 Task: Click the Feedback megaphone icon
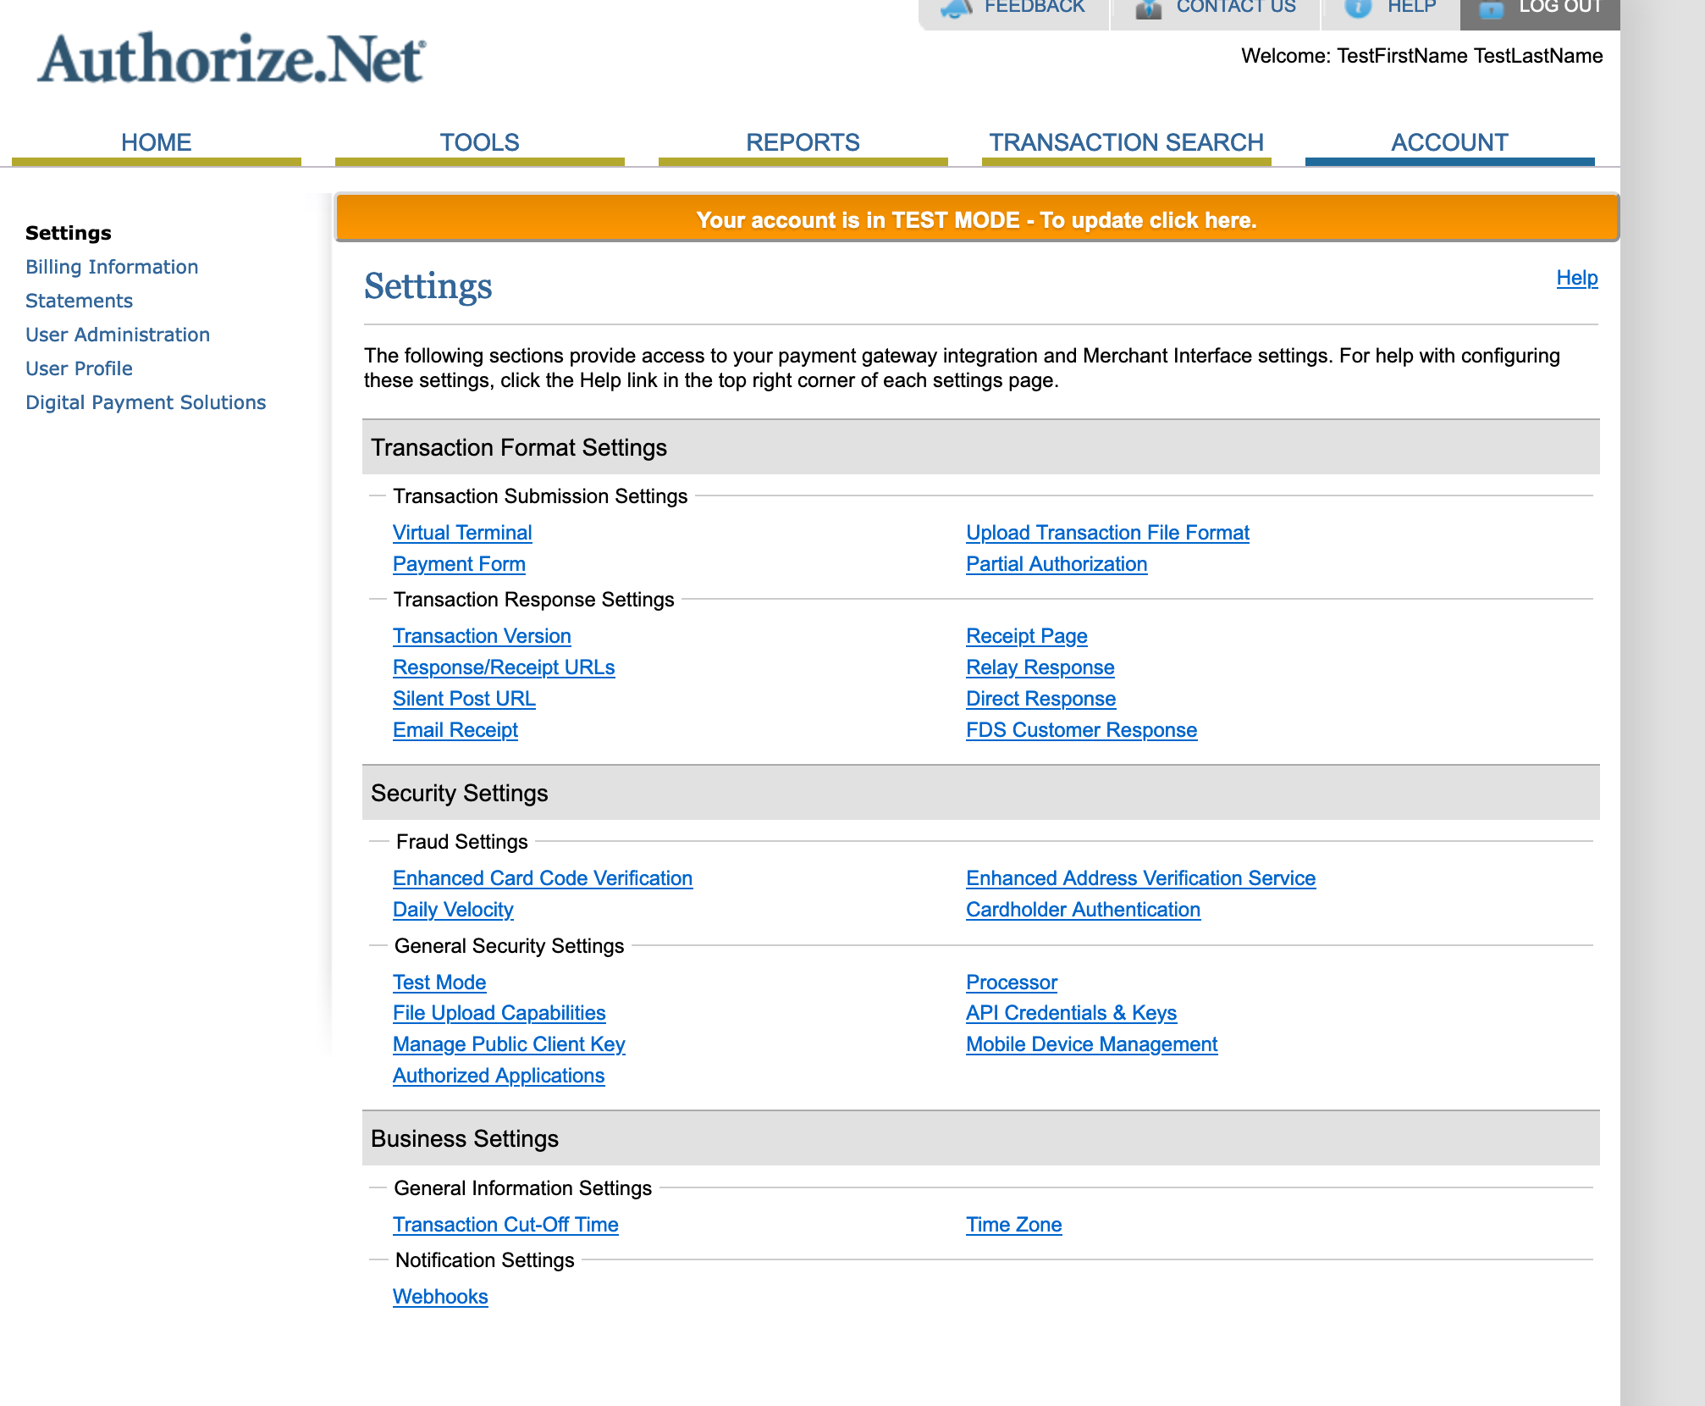point(957,8)
